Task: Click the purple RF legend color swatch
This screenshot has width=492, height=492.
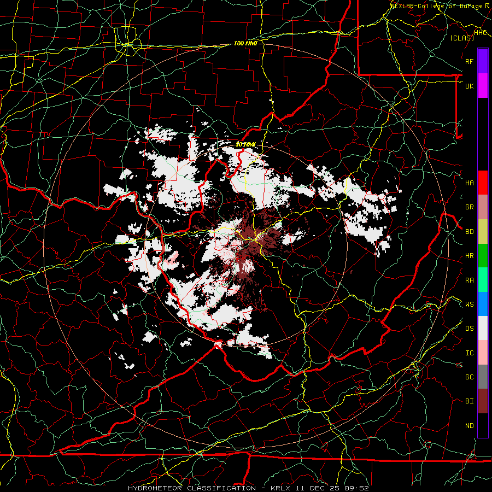Action: tap(483, 61)
